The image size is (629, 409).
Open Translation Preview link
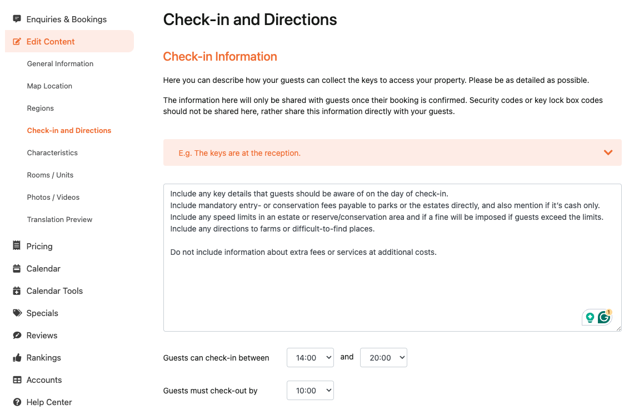point(60,219)
